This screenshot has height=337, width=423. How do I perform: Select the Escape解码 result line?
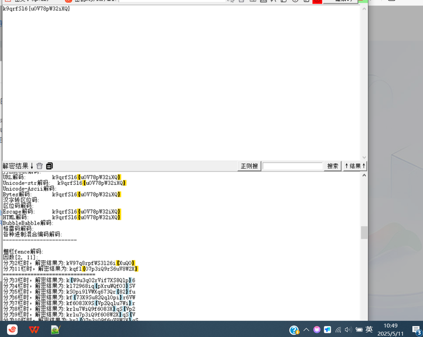click(62, 211)
